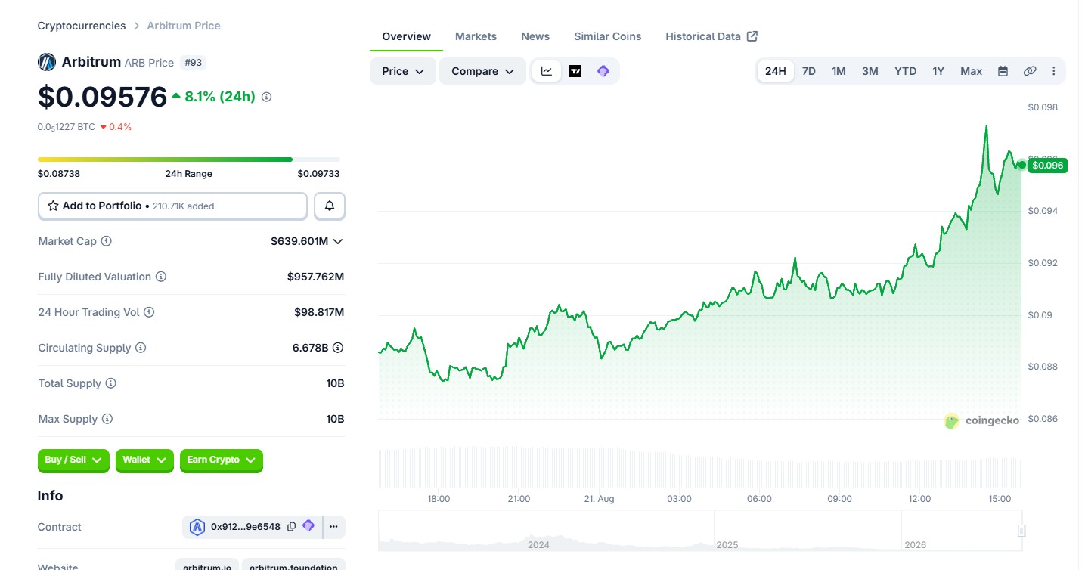Click the 24h Range progress bar
This screenshot has height=570, width=1085.
[189, 160]
